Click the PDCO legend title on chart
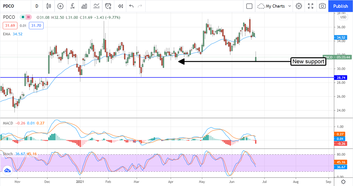 point(9,17)
